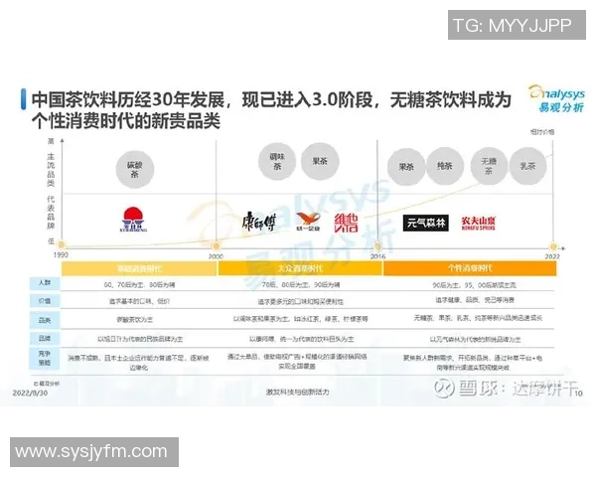Screen dimensions: 596x477
Task: Click the cell '以元气森林为代表的新锐品牌为主'
Action: (x=475, y=339)
